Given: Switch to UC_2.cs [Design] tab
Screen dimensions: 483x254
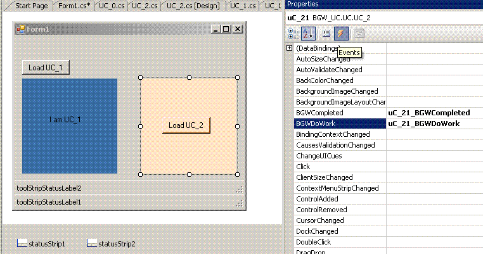Looking at the screenshot, I should (193, 6).
